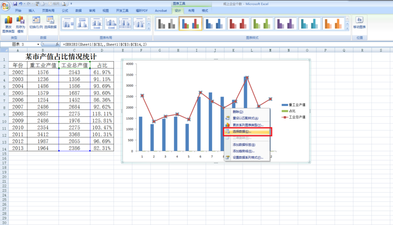The height and width of the screenshot is (225, 393).
Task: Click the Redo arrow icon
Action: (x=29, y=4)
